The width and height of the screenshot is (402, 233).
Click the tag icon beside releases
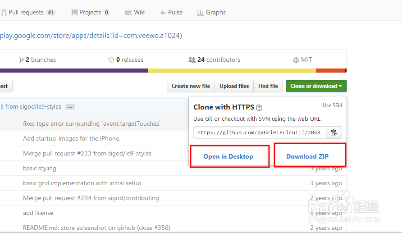click(111, 60)
